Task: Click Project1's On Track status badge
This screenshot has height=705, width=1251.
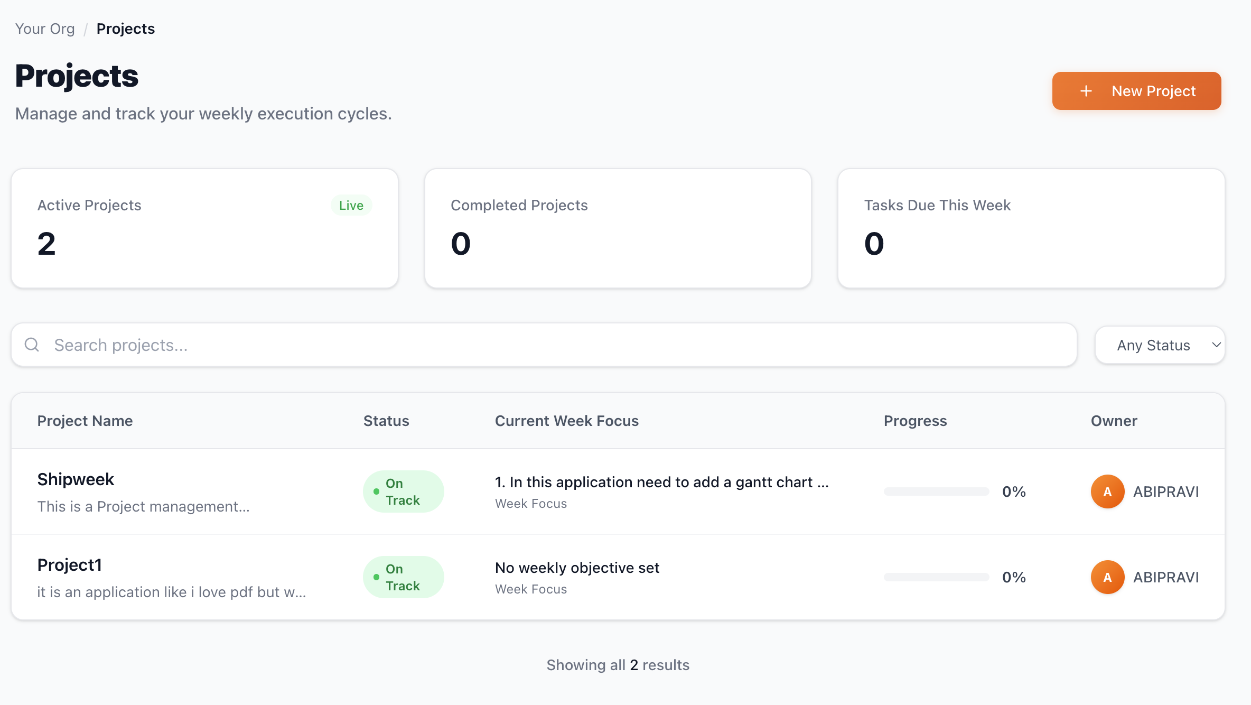Action: (x=403, y=577)
